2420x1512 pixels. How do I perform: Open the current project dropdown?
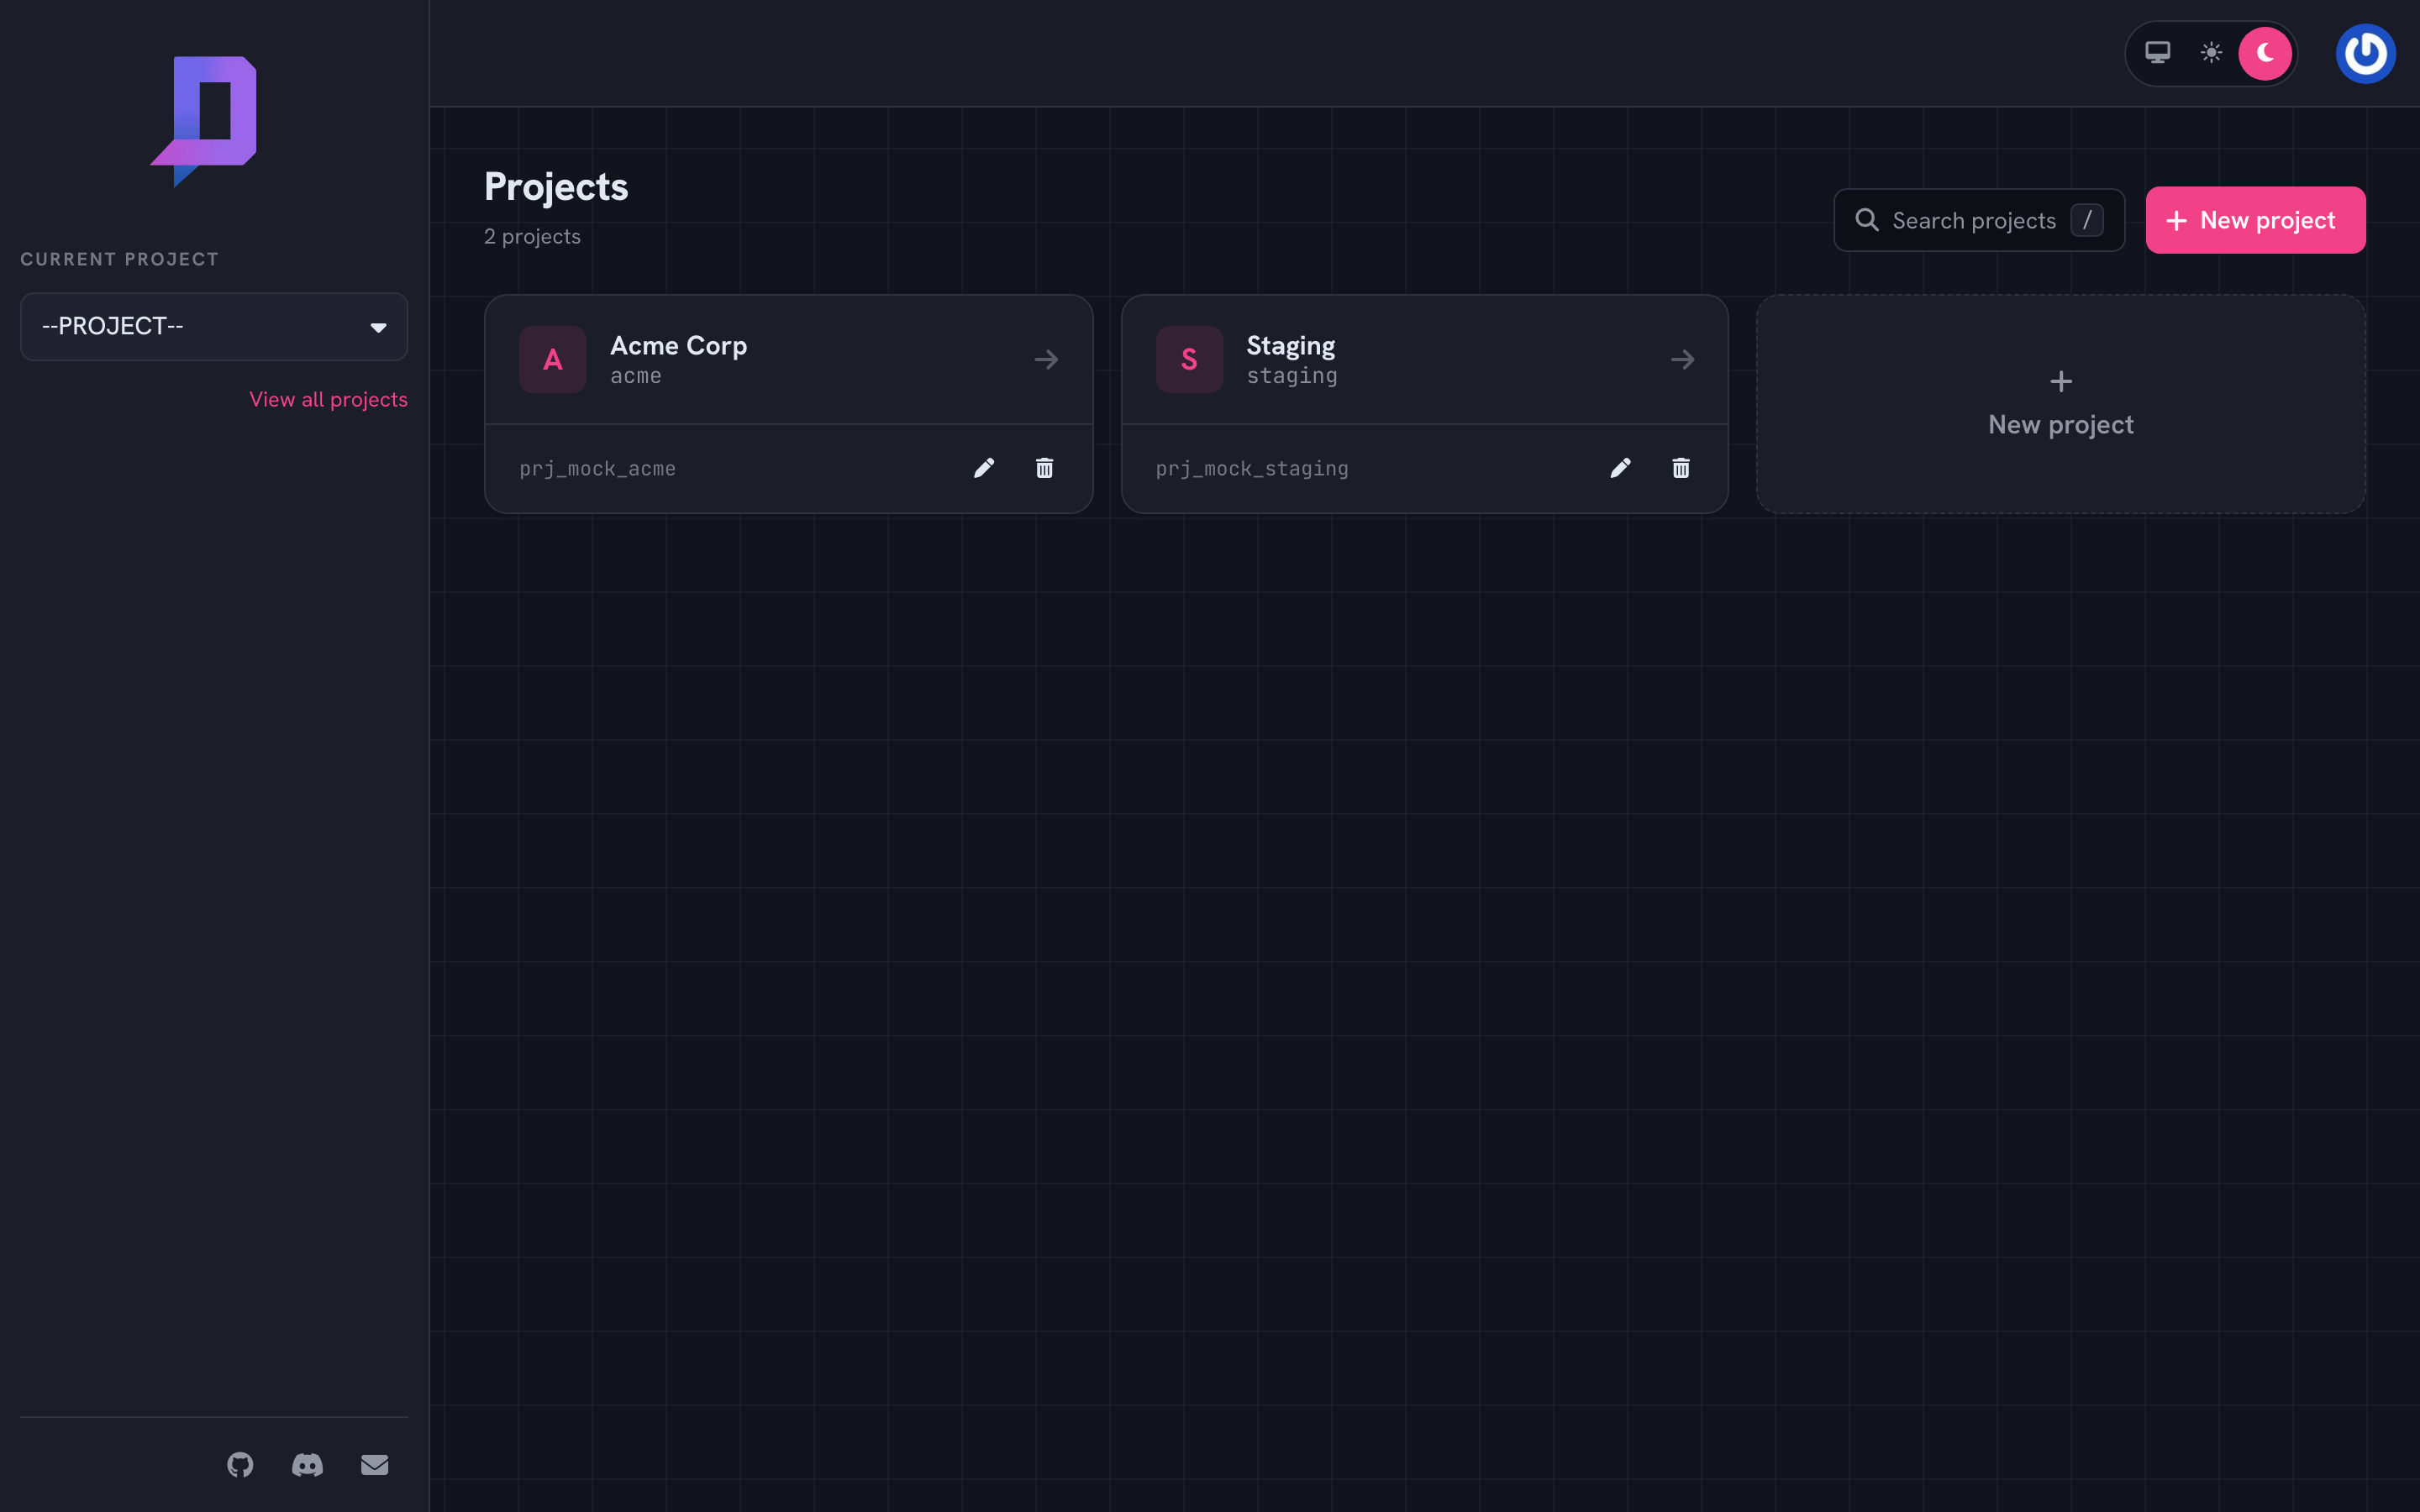point(214,326)
